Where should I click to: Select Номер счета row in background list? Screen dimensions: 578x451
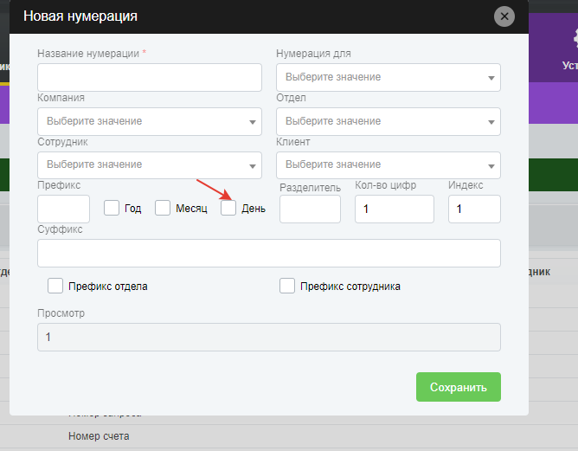coord(289,436)
